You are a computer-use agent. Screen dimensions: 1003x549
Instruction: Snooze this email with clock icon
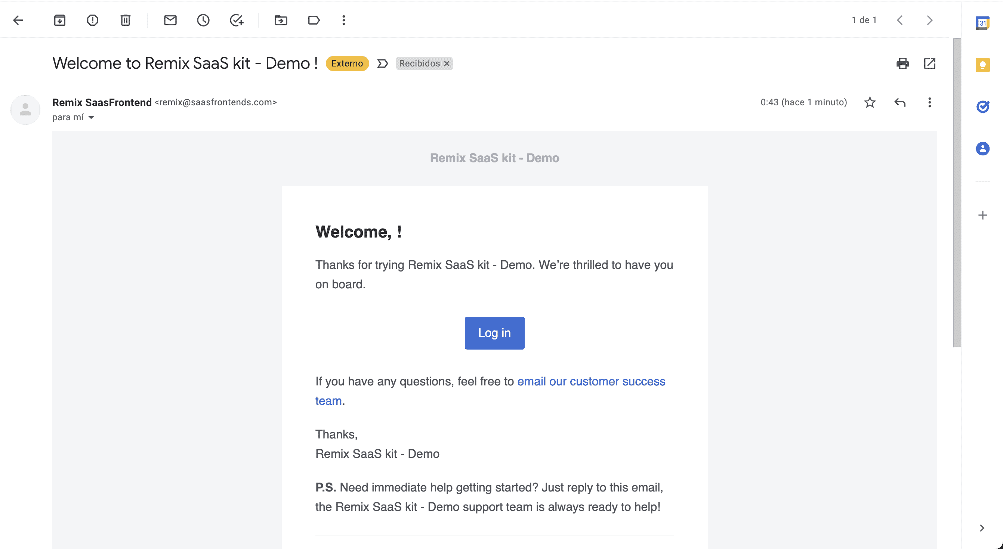pyautogui.click(x=203, y=20)
